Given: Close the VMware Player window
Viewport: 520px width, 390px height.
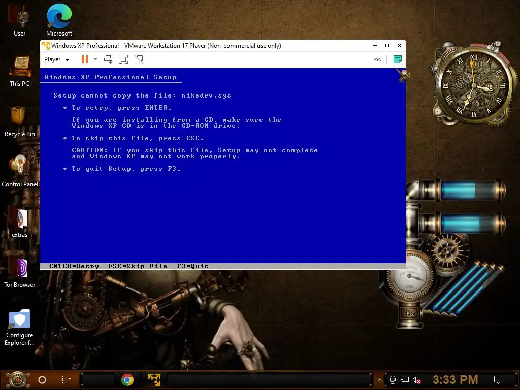Looking at the screenshot, I should pos(399,45).
